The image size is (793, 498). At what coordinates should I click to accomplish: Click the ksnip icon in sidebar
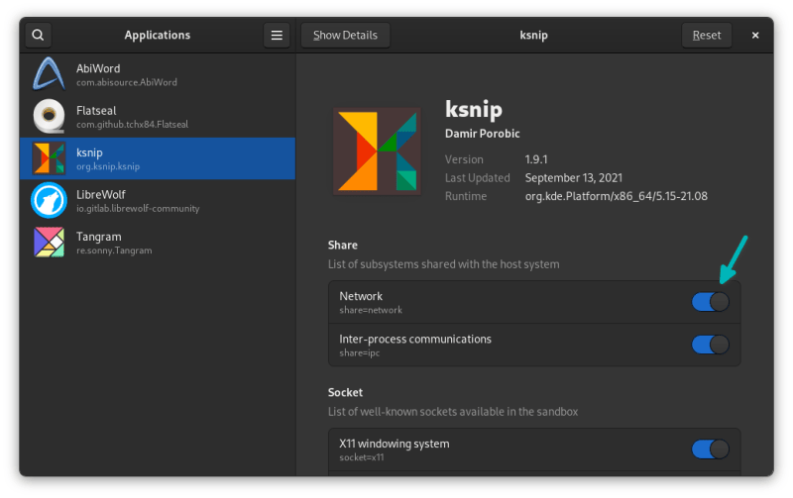point(49,158)
